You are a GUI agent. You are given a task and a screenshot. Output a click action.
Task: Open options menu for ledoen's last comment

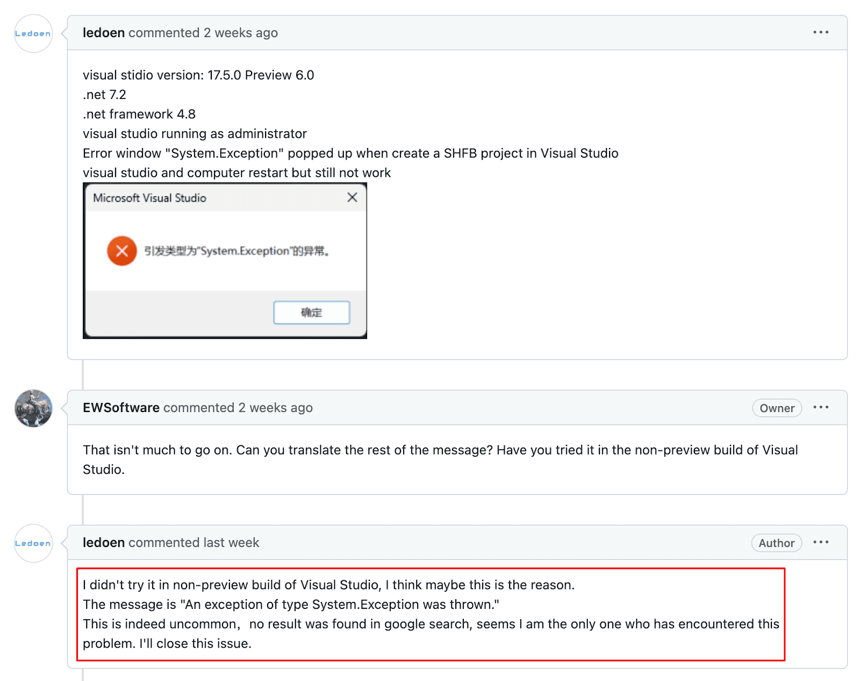[820, 542]
